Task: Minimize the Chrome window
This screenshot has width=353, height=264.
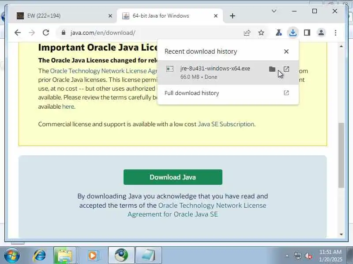Action: (x=294, y=11)
